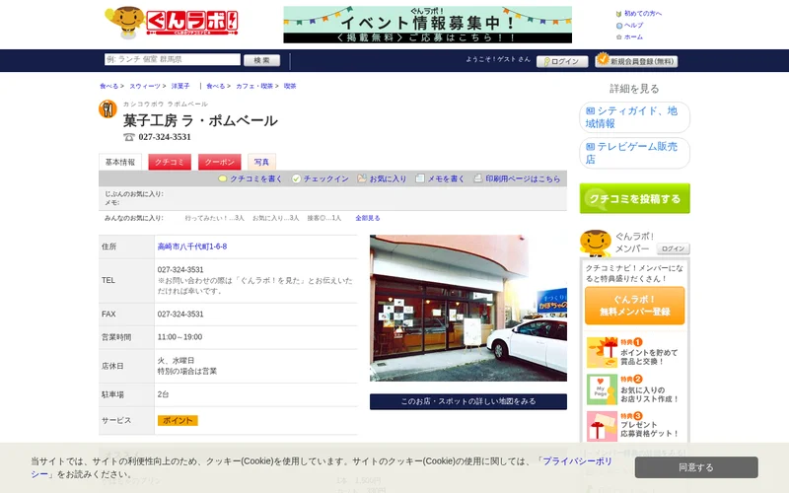The width and height of the screenshot is (789, 493).
Task: Click the fork and knife category icon
Action: 108,108
